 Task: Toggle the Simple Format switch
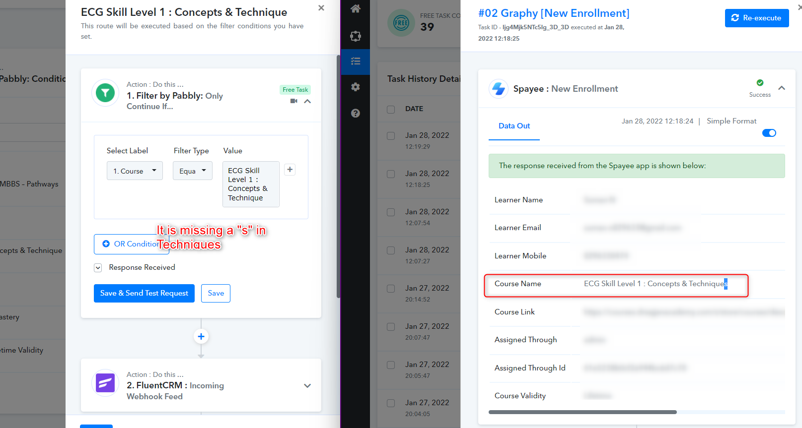coord(769,133)
